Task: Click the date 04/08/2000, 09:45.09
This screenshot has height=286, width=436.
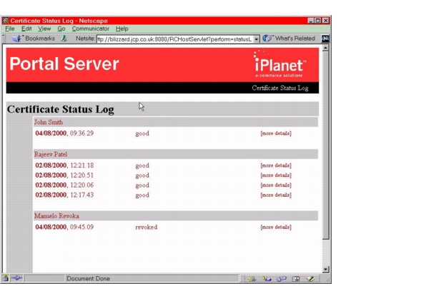Action: tap(64, 228)
